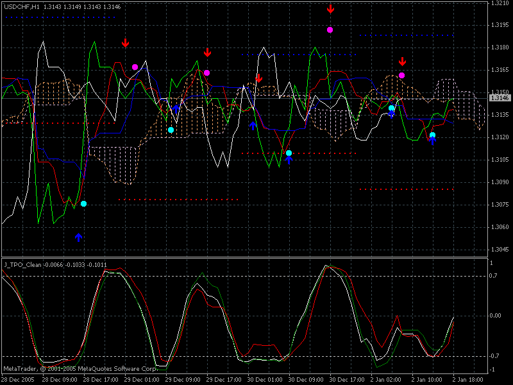
Task: Select the cyan dot on the 1.3105 red dotted line
Action: [x=289, y=153]
